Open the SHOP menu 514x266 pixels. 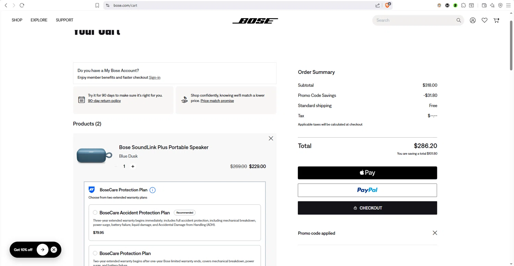[17, 20]
